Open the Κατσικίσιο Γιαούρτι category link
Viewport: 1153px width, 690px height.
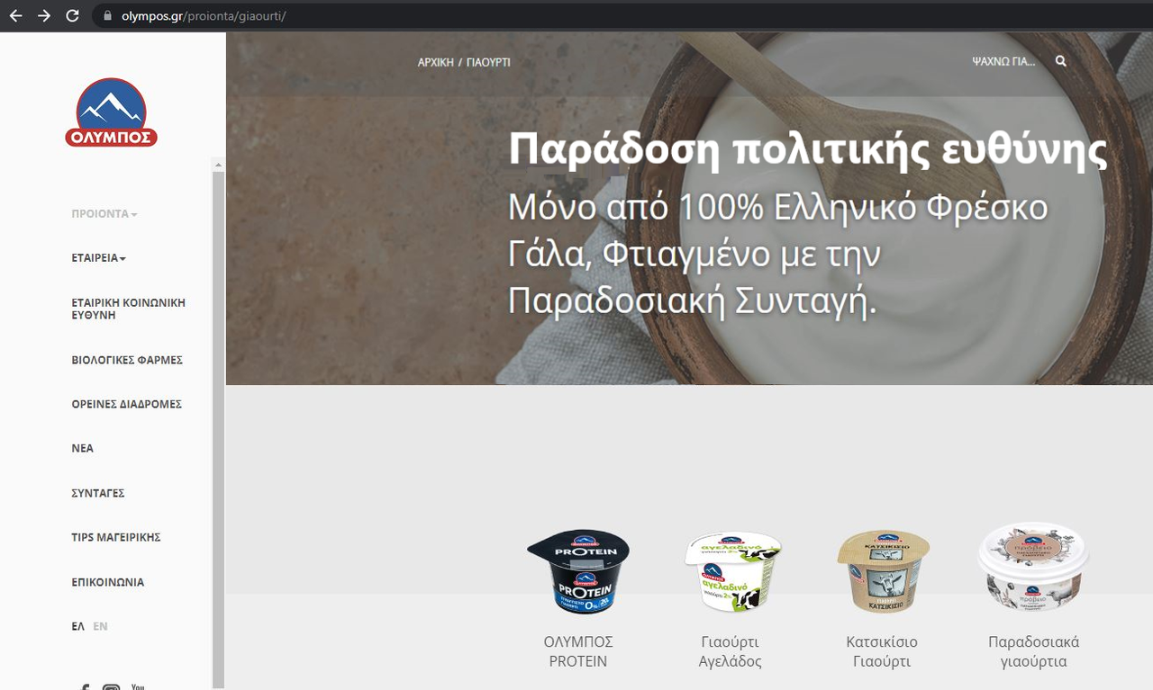coord(882,652)
